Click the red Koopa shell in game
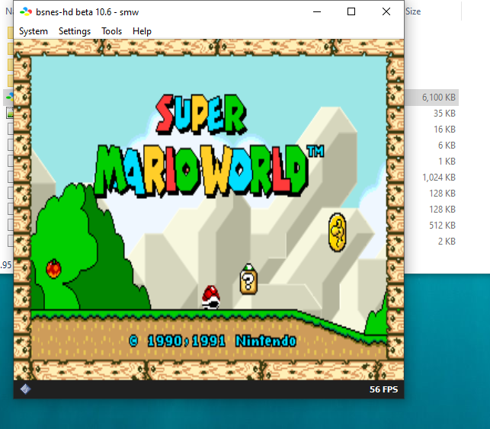The width and height of the screenshot is (490, 429). pos(210,297)
